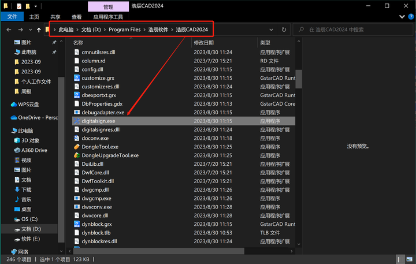Open the 主页 ribbon tab

[x=34, y=17]
